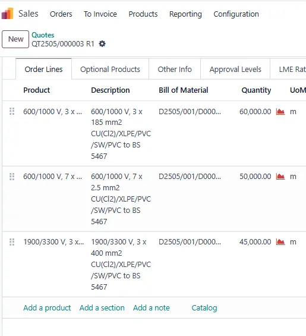Viewport: 306px width, 336px height.
Task: Switch to the Optional Products tab
Action: point(110,69)
